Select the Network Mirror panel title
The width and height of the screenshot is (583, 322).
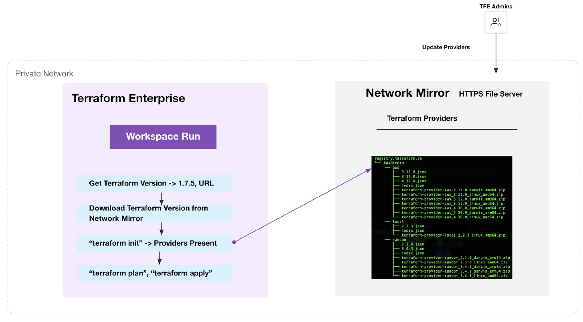tap(407, 93)
